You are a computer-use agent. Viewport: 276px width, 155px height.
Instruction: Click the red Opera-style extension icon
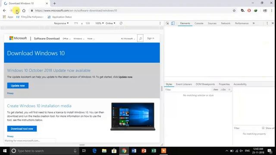point(249,10)
